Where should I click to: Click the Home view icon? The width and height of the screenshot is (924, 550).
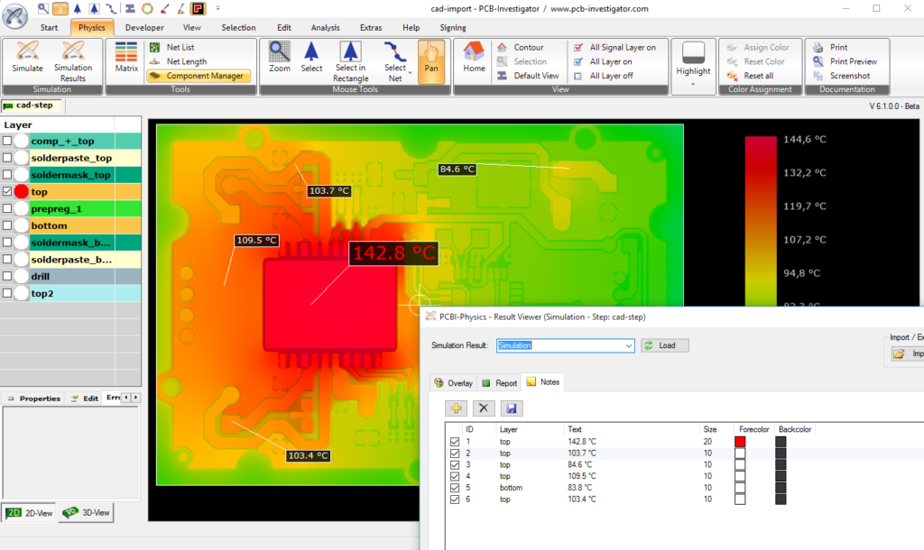(x=474, y=57)
